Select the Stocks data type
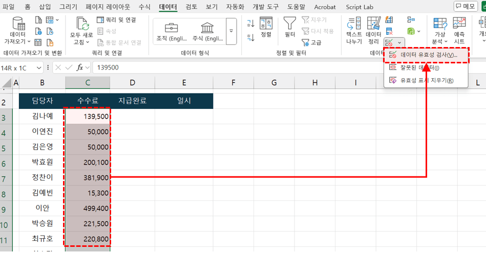Image resolution: width=486 pixels, height=253 pixels. pos(207,31)
